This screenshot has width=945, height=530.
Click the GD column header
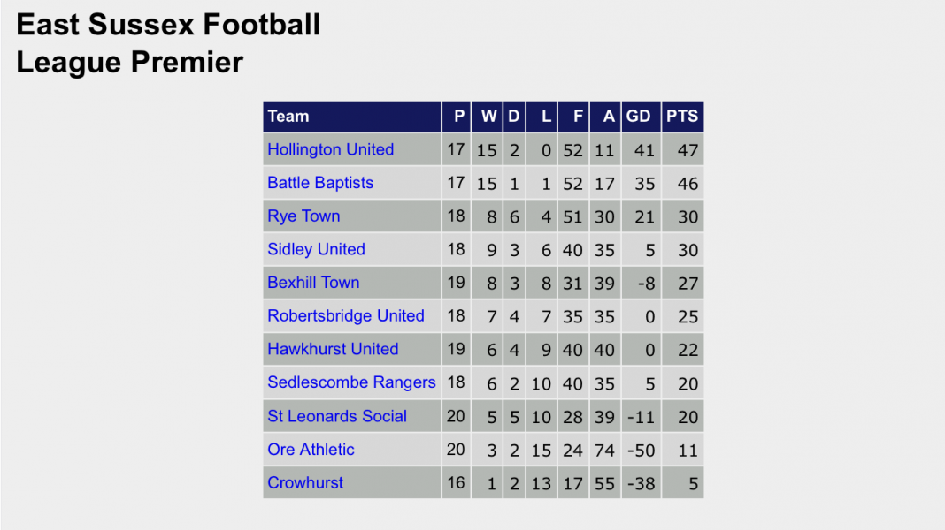[x=639, y=117]
